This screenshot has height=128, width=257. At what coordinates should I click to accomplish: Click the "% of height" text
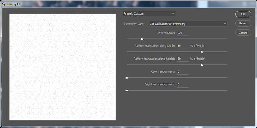(198, 59)
